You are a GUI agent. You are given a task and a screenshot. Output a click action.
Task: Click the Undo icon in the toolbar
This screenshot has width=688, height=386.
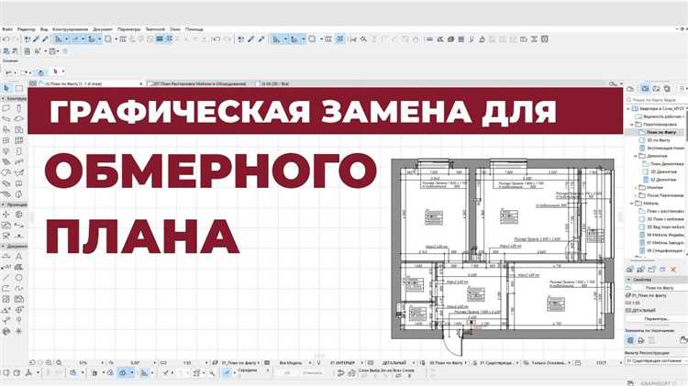[x=6, y=39]
